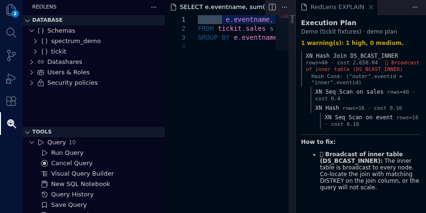Click the red Broadcast of inner table warning

pos(363,66)
